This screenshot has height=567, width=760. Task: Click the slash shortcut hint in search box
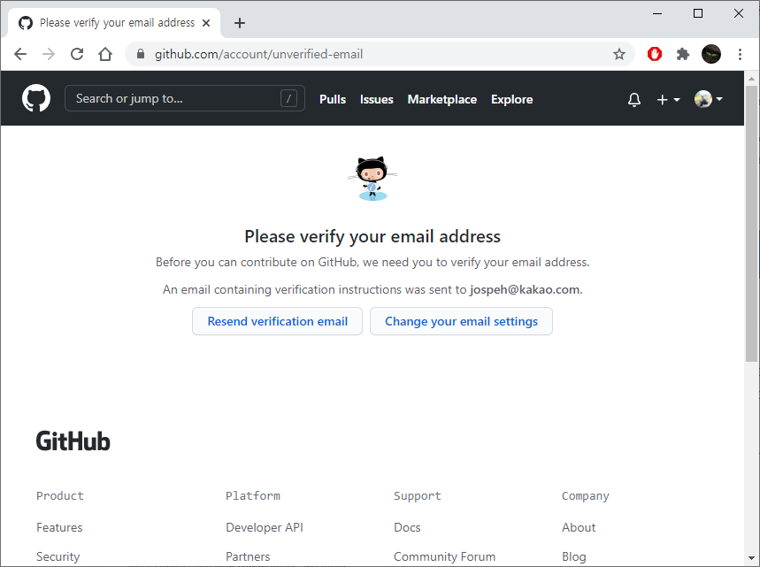point(288,98)
